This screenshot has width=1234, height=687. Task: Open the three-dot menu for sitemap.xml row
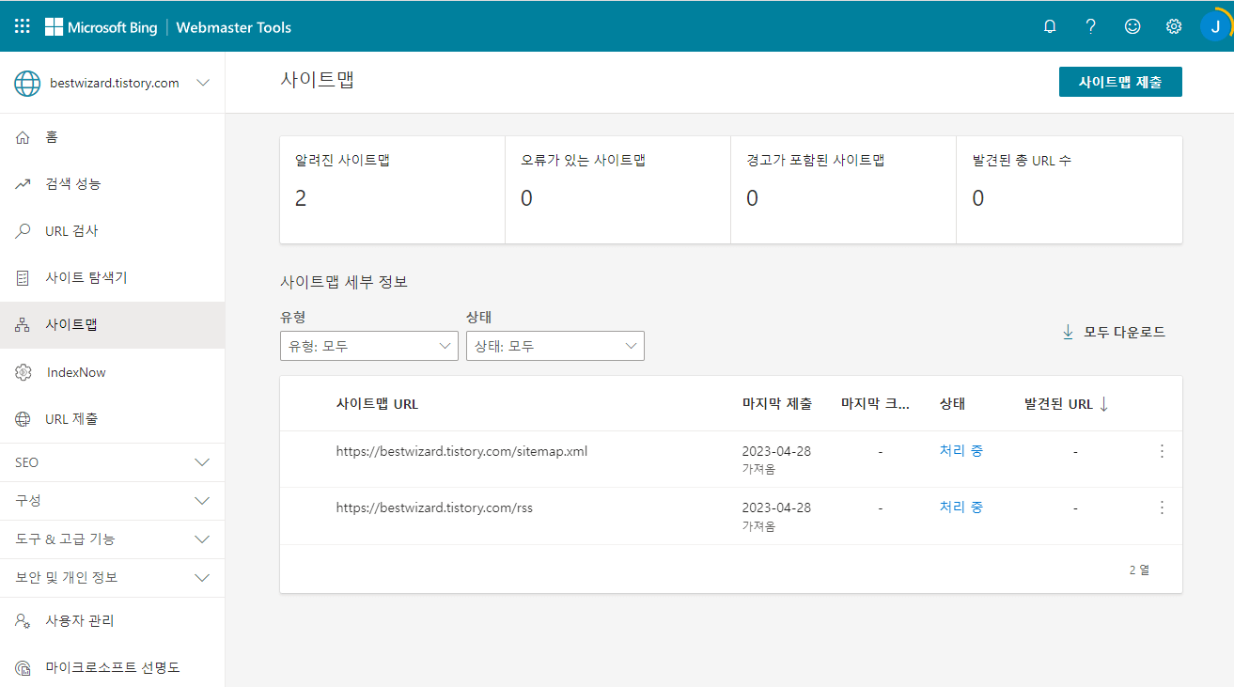click(x=1162, y=452)
